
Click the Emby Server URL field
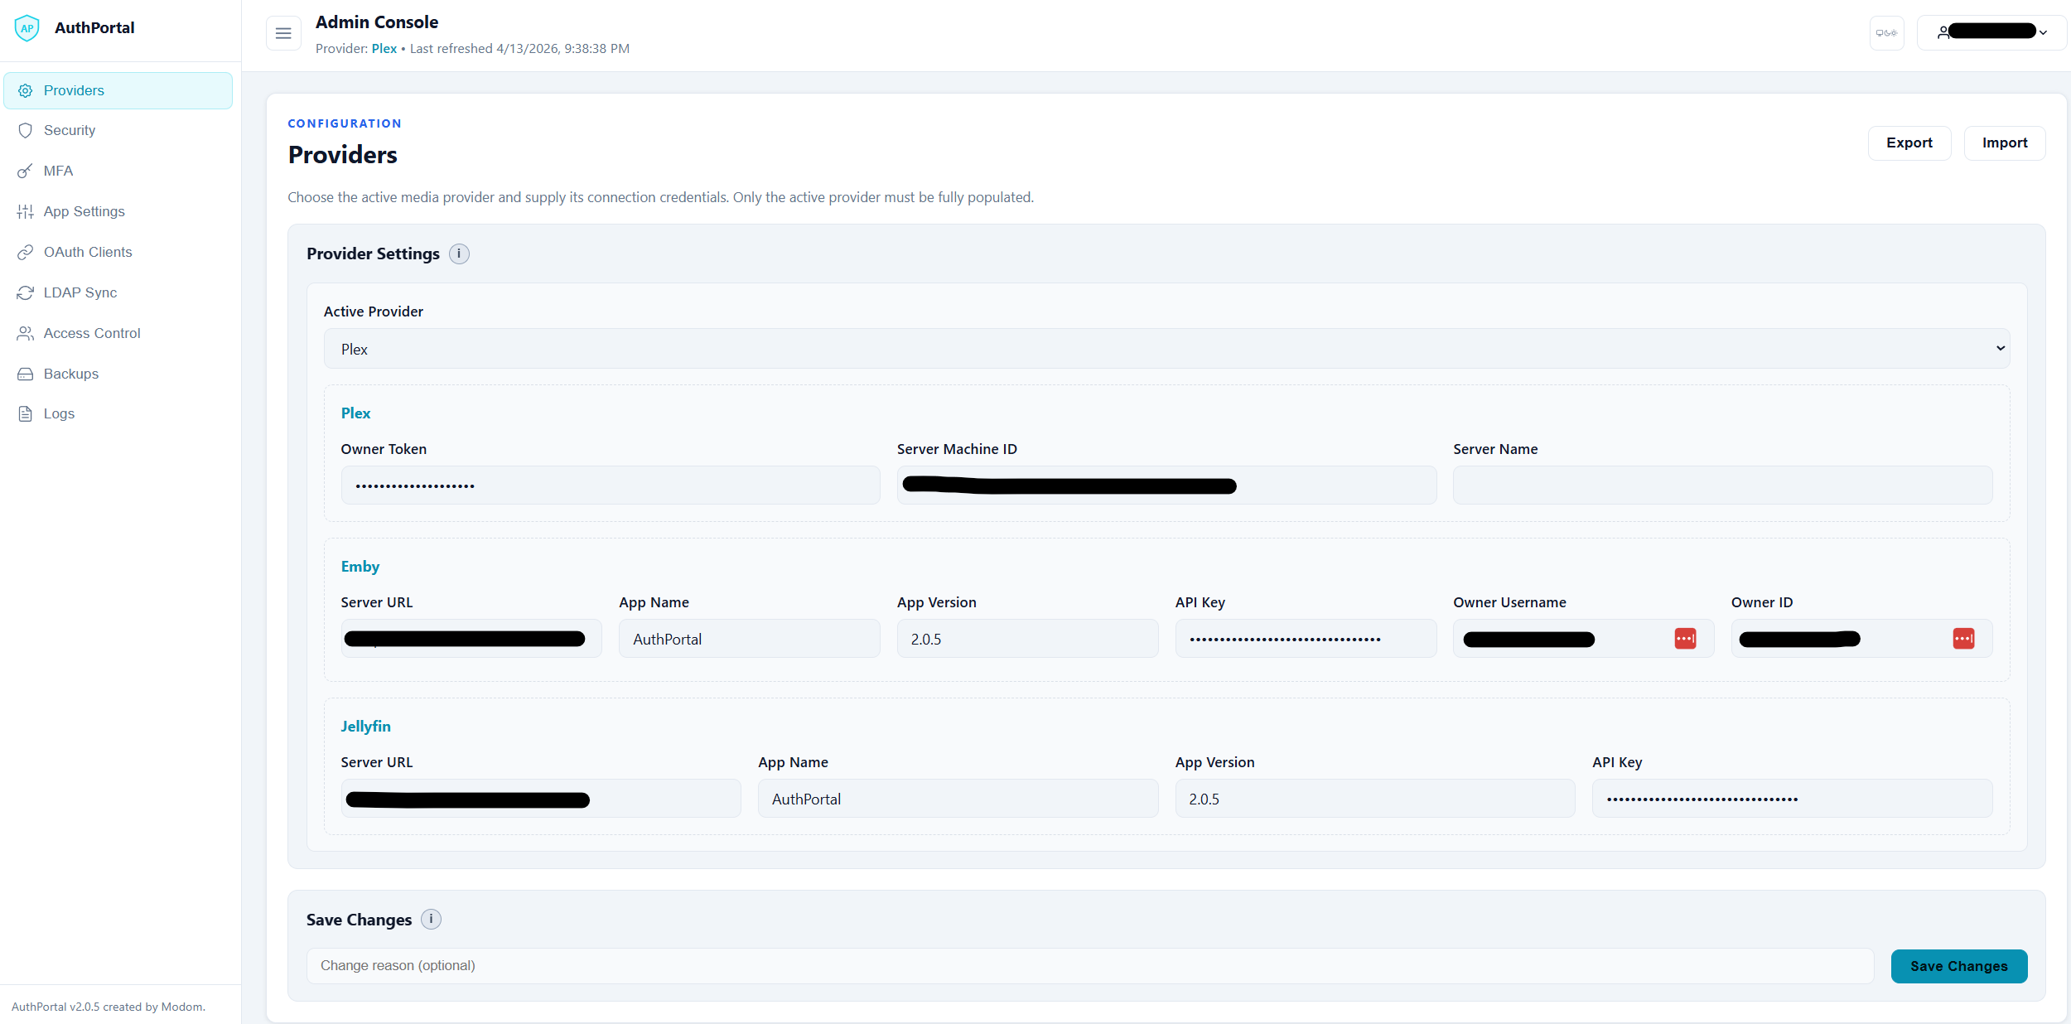click(471, 639)
